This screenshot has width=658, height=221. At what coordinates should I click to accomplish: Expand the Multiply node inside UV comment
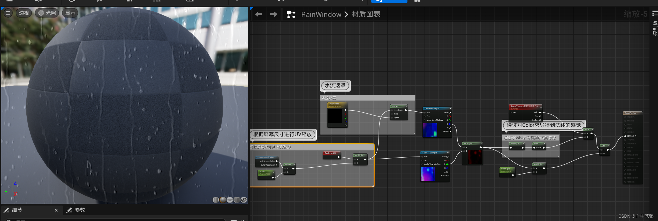coord(366,155)
